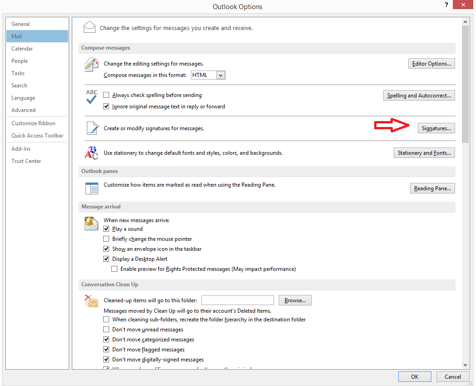Click the Cleaned-up items folder text field
The height and width of the screenshot is (386, 476).
(237, 300)
